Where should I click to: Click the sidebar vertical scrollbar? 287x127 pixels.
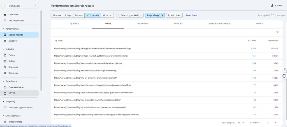[x=41, y=51]
